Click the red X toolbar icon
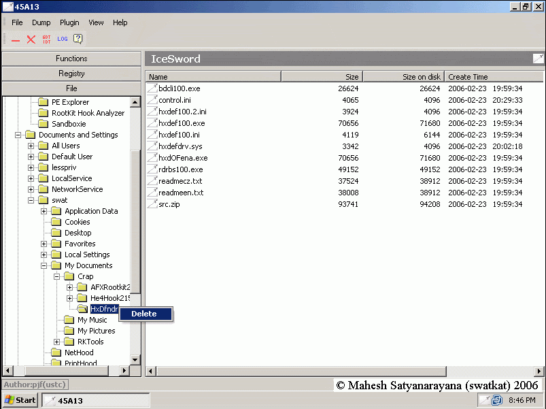Screen dimensions: 546x409 pos(31,39)
